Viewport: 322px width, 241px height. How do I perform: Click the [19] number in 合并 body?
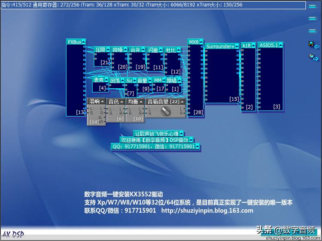pos(140,67)
